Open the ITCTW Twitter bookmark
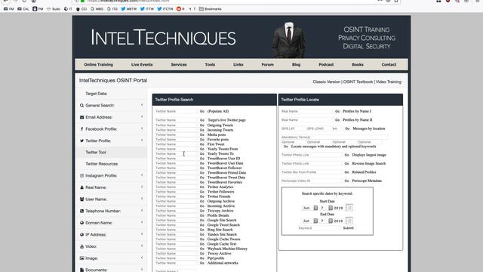 point(165,9)
